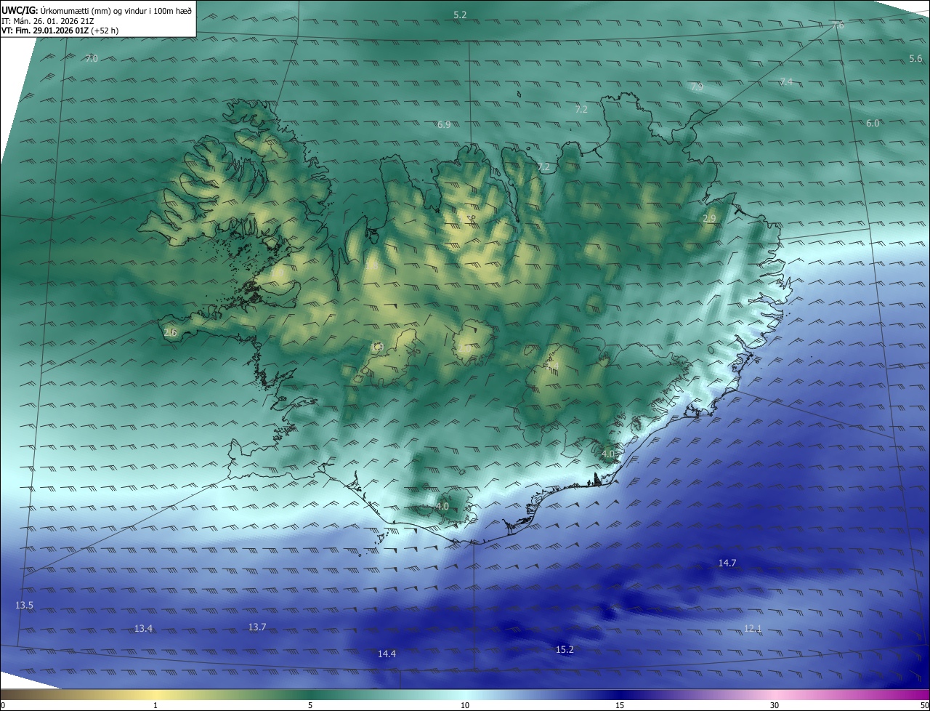Click the 13.7 value label on the map
Viewport: 930px width, 711px height.
257,627
